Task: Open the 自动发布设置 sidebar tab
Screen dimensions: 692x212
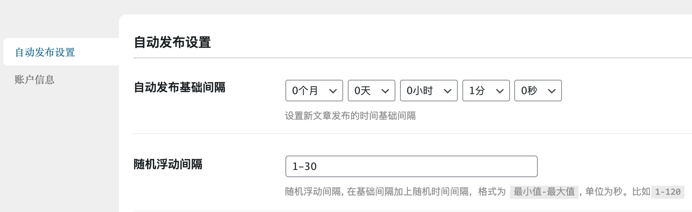Action: [x=61, y=52]
